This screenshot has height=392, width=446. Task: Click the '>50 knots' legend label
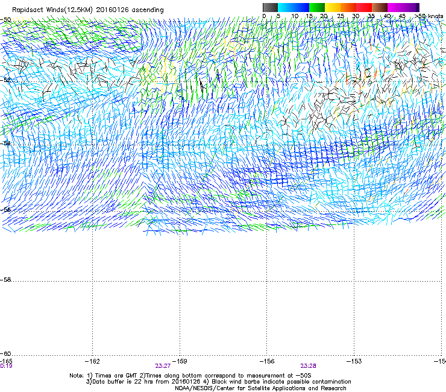pos(429,16)
